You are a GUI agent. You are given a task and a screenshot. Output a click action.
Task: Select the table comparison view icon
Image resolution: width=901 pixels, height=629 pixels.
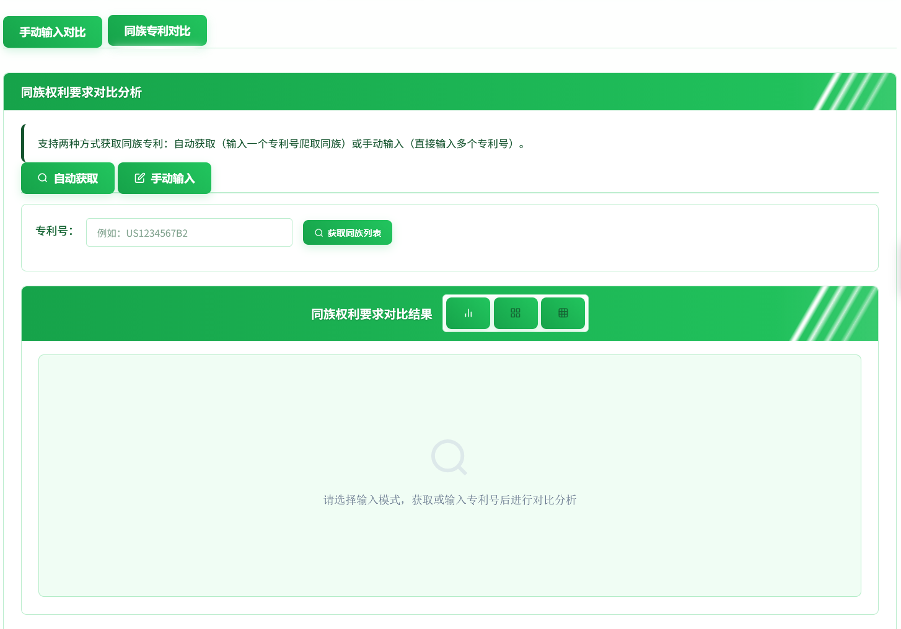pos(563,313)
